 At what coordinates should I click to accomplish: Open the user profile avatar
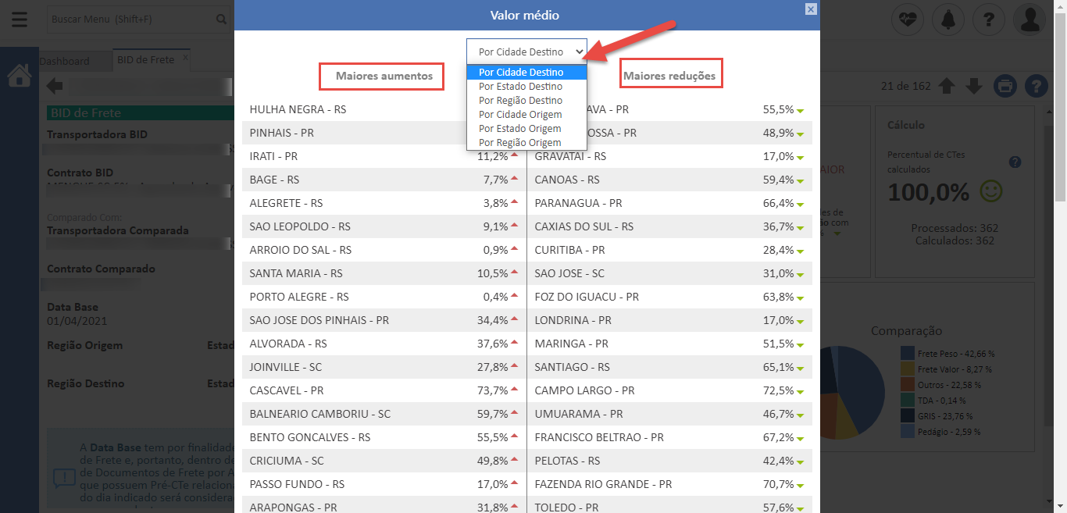point(1030,20)
